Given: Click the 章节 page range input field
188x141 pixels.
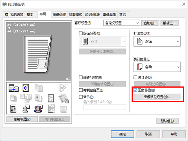Looking at the screenshot, I should (x=105, y=108).
